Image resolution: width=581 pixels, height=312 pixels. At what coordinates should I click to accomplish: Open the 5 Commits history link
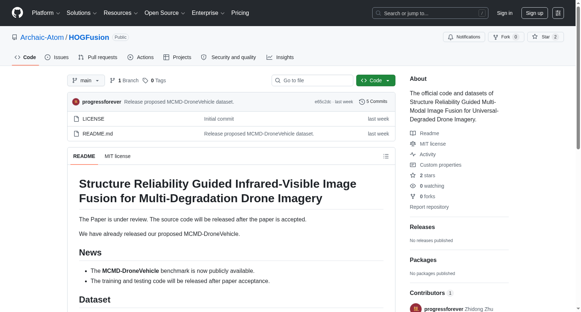(x=373, y=102)
